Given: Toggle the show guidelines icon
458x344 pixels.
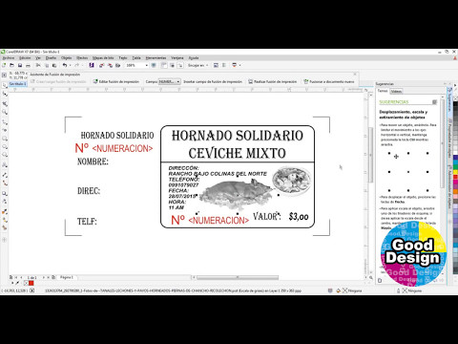Looking at the screenshot, I should (x=180, y=65).
